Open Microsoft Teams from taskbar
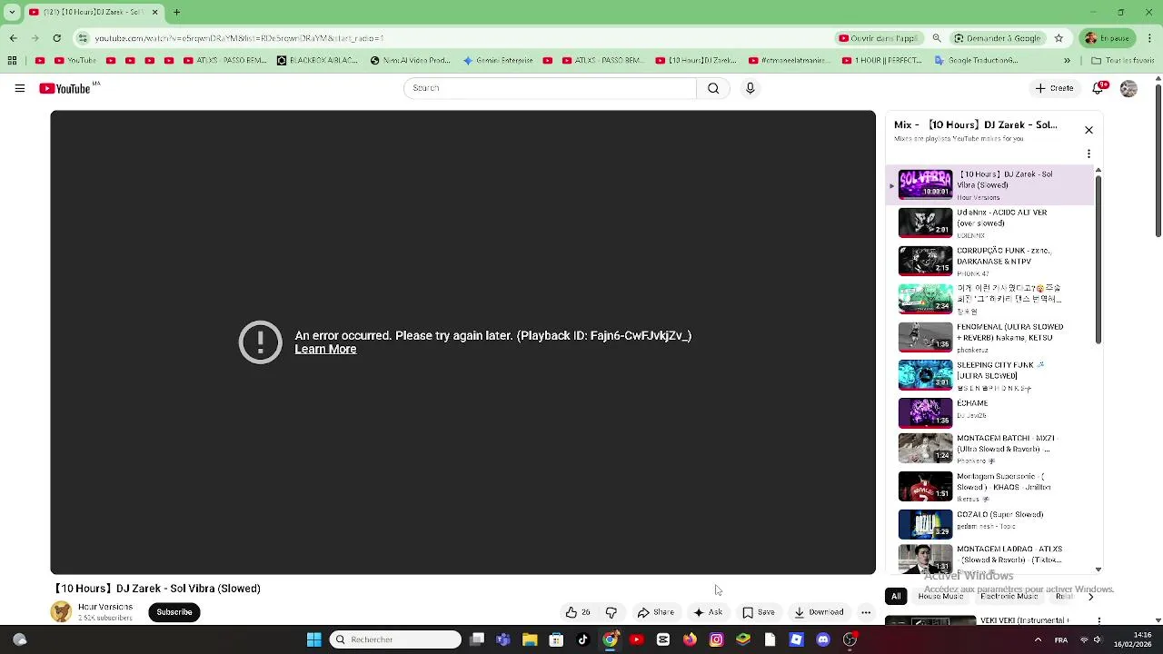This screenshot has height=654, width=1163. point(503,639)
